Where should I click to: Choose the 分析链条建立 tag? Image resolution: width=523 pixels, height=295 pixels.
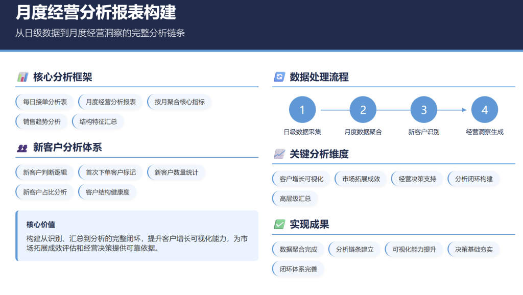pos(354,250)
